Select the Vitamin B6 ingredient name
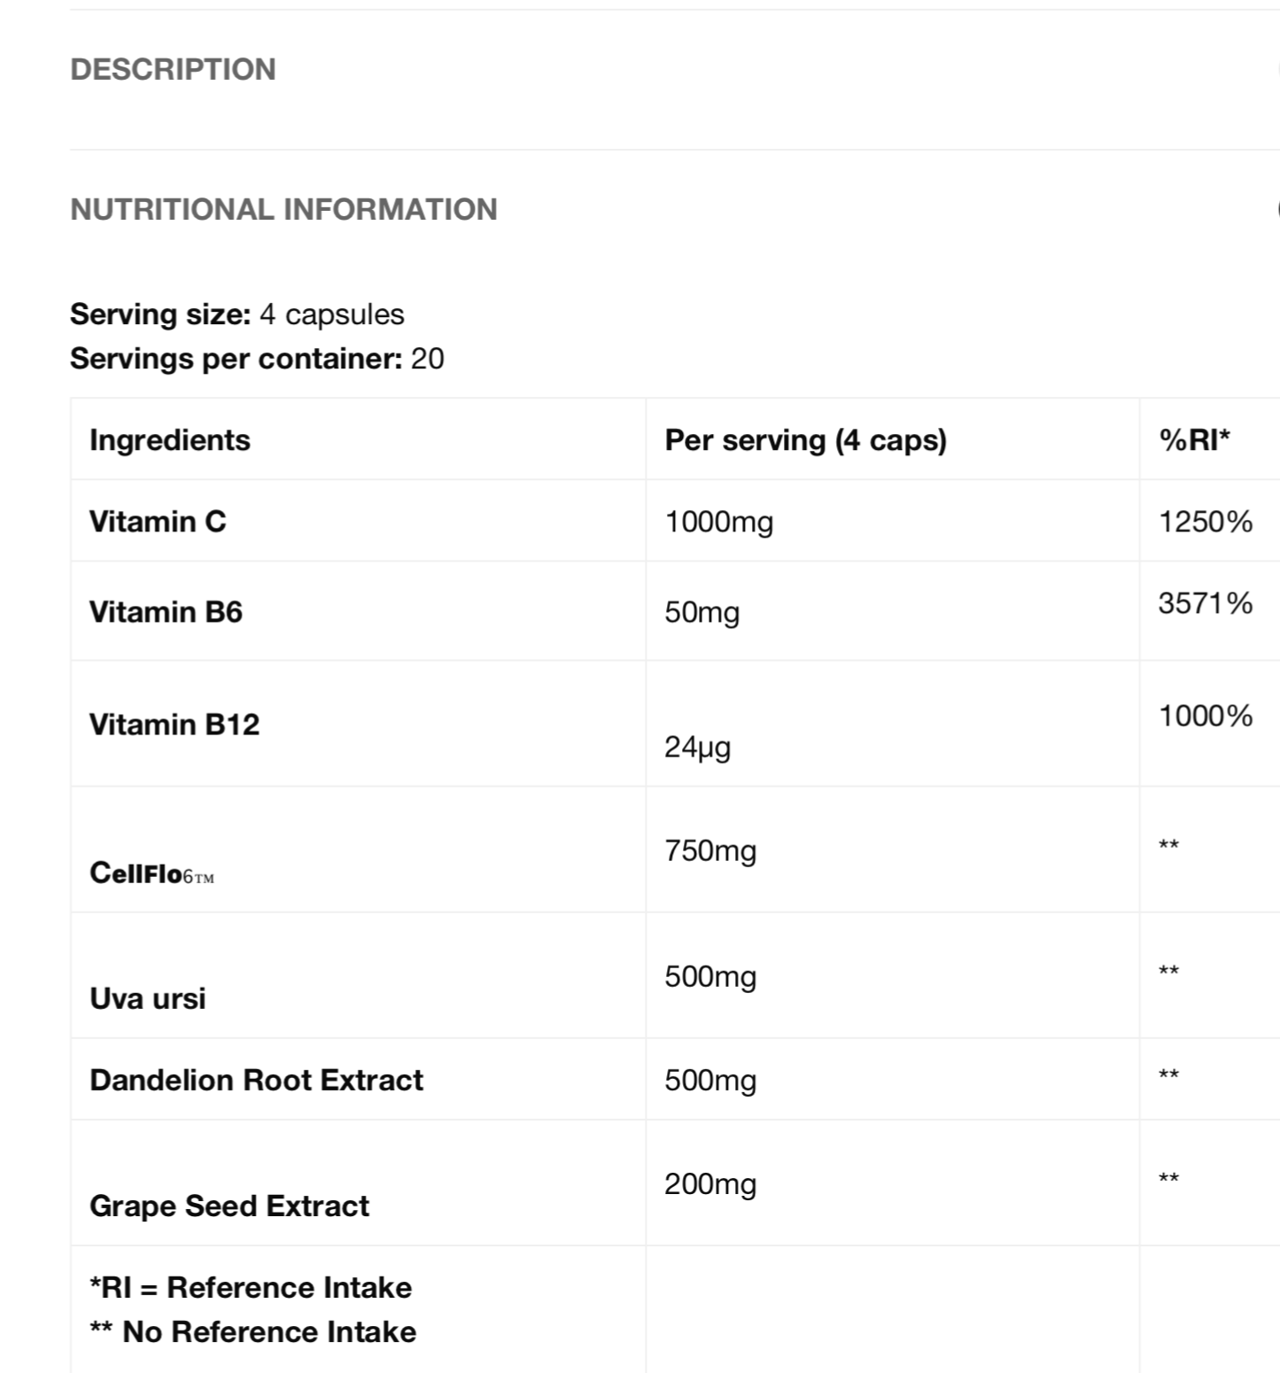The image size is (1280, 1373). (x=166, y=612)
